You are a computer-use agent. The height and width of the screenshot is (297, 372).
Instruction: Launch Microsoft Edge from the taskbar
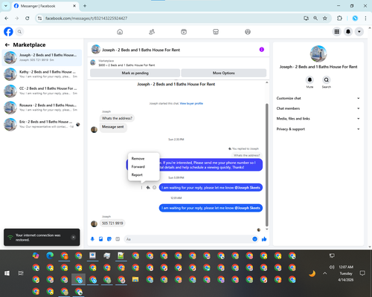coord(50,255)
